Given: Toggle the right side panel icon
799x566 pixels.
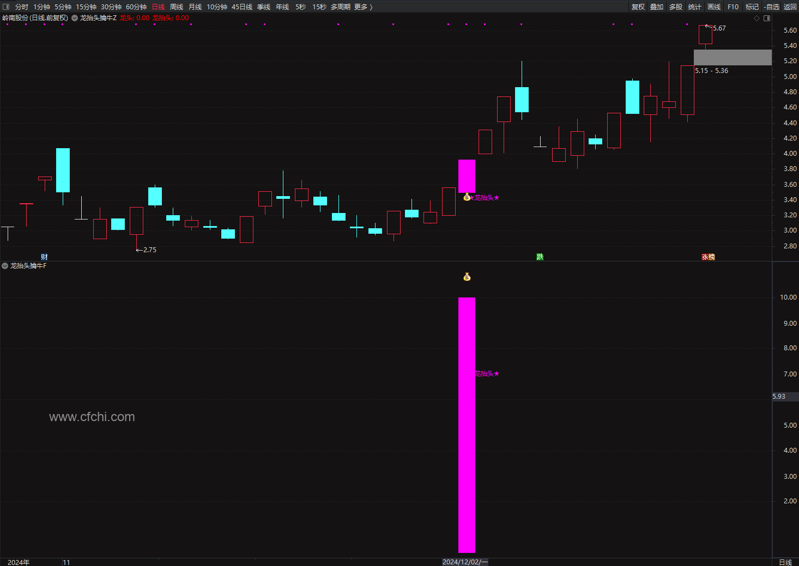Looking at the screenshot, I should [767, 18].
